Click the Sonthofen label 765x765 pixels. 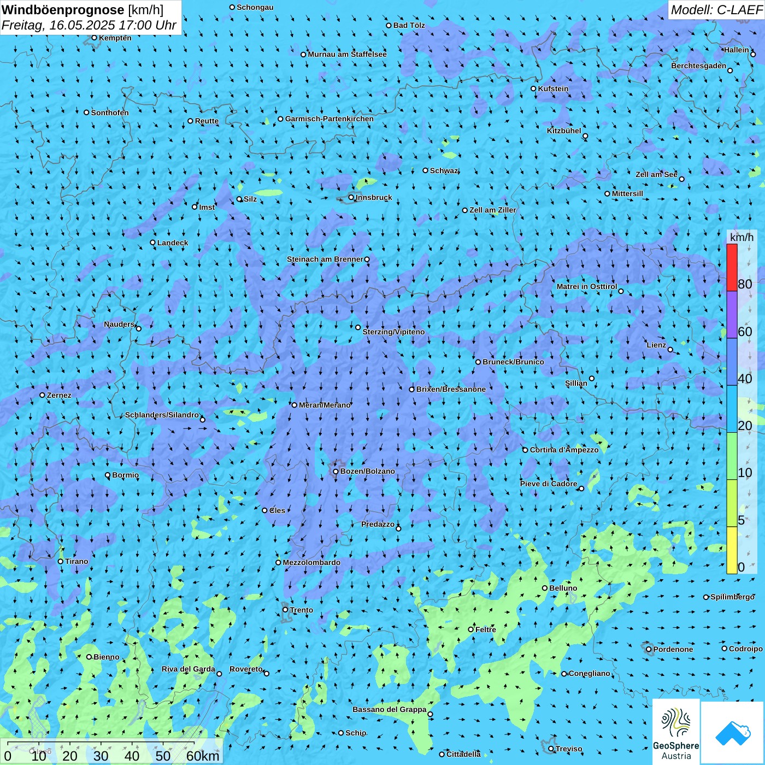point(110,113)
